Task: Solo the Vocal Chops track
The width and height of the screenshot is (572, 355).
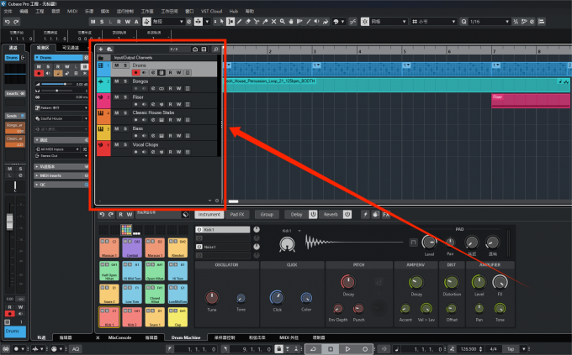Action: tap(125, 145)
